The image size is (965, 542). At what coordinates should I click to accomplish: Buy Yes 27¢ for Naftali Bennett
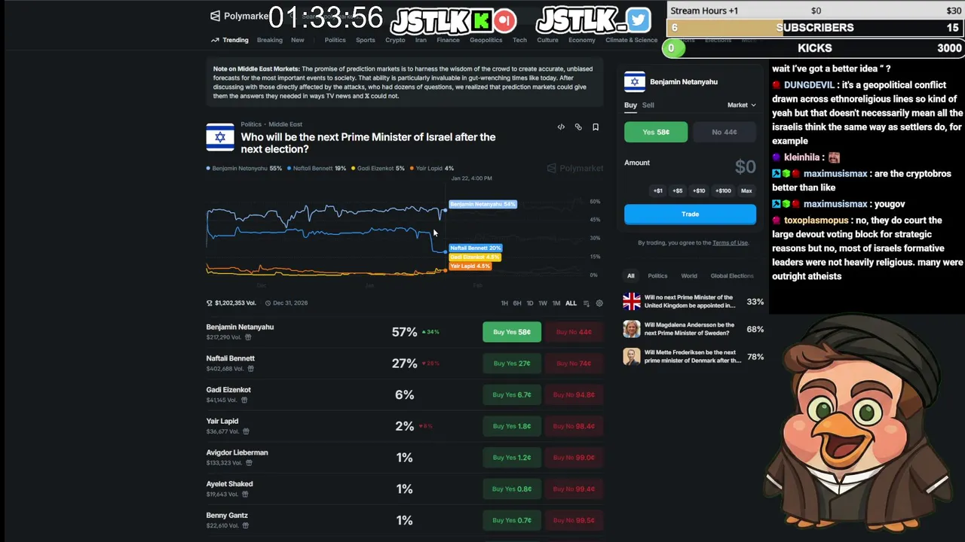pos(512,364)
